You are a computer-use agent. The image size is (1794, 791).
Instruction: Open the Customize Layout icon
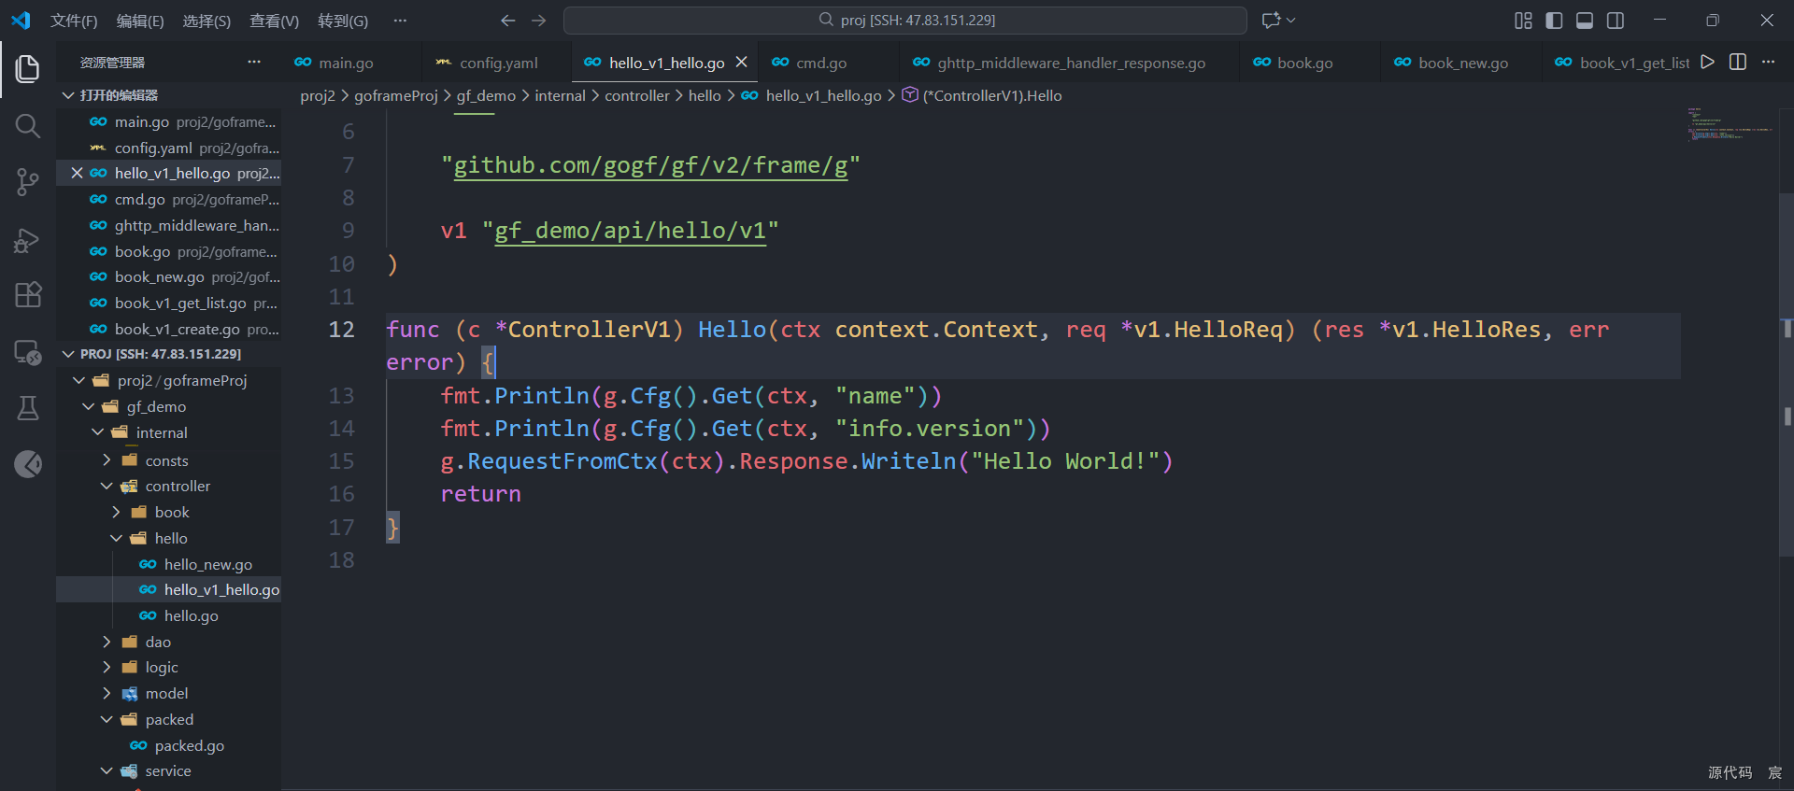[1523, 21]
